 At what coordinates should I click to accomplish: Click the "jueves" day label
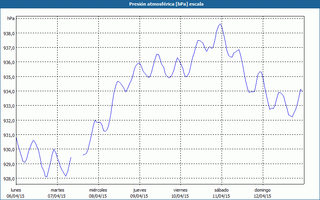point(139,190)
